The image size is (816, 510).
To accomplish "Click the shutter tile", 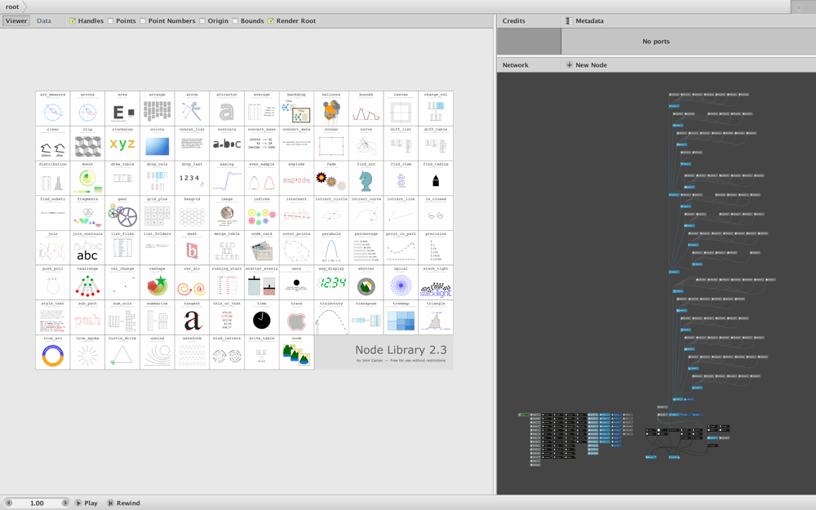I will pos(366,282).
